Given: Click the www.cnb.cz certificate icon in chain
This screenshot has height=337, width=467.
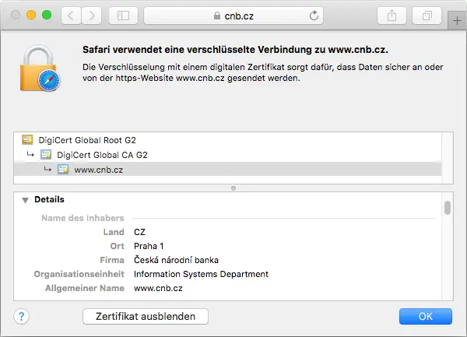Looking at the screenshot, I should (63, 170).
